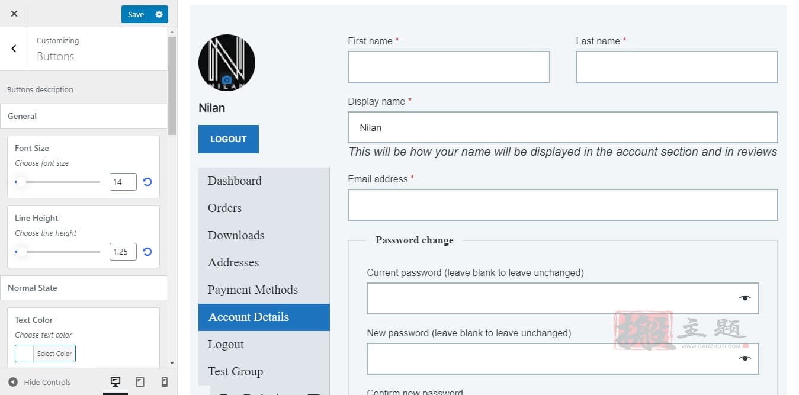799x395 pixels.
Task: Go back from the Buttons section
Action: pyautogui.click(x=14, y=49)
